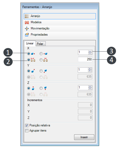Select Y direction downward arrow cube icon
Image resolution: width=118 pixels, height=147 pixels.
pyautogui.click(x=45, y=71)
